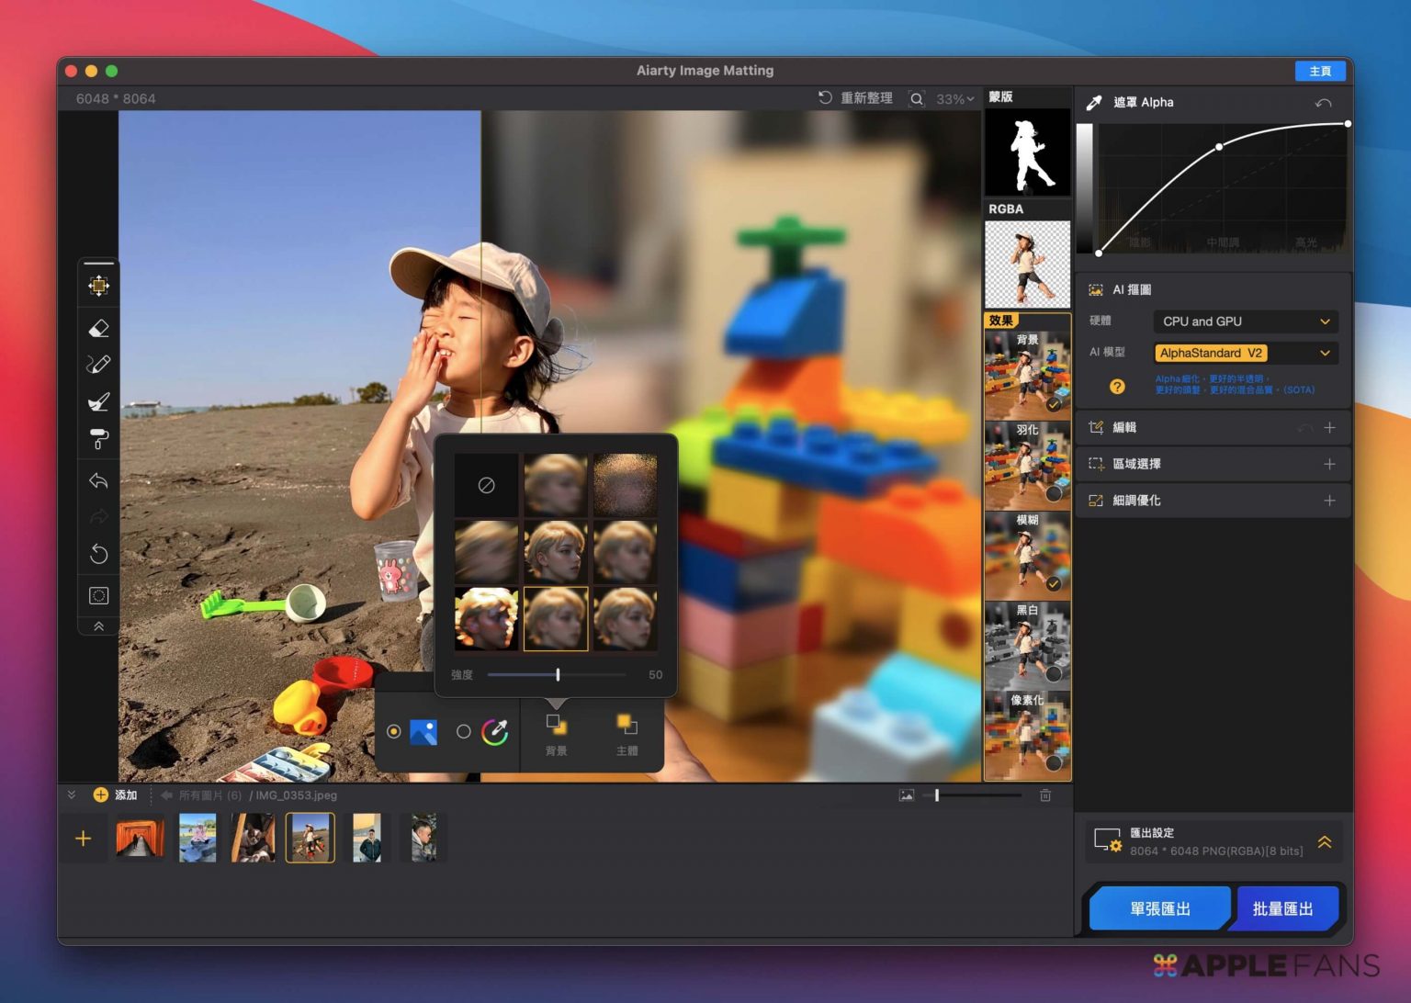Select the orange torii gate thumbnail
The width and height of the screenshot is (1411, 1003).
click(140, 838)
